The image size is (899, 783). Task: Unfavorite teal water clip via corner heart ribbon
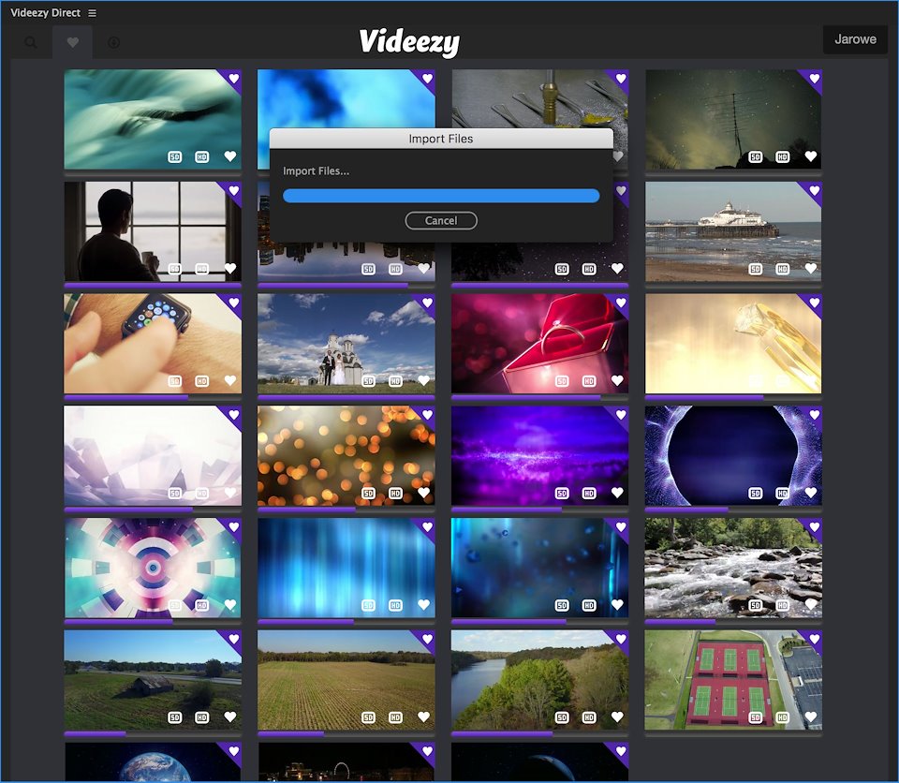point(233,78)
